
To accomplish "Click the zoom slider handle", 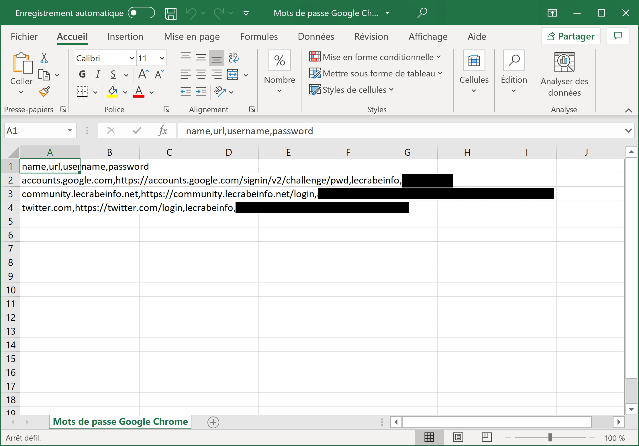I will click(x=550, y=437).
